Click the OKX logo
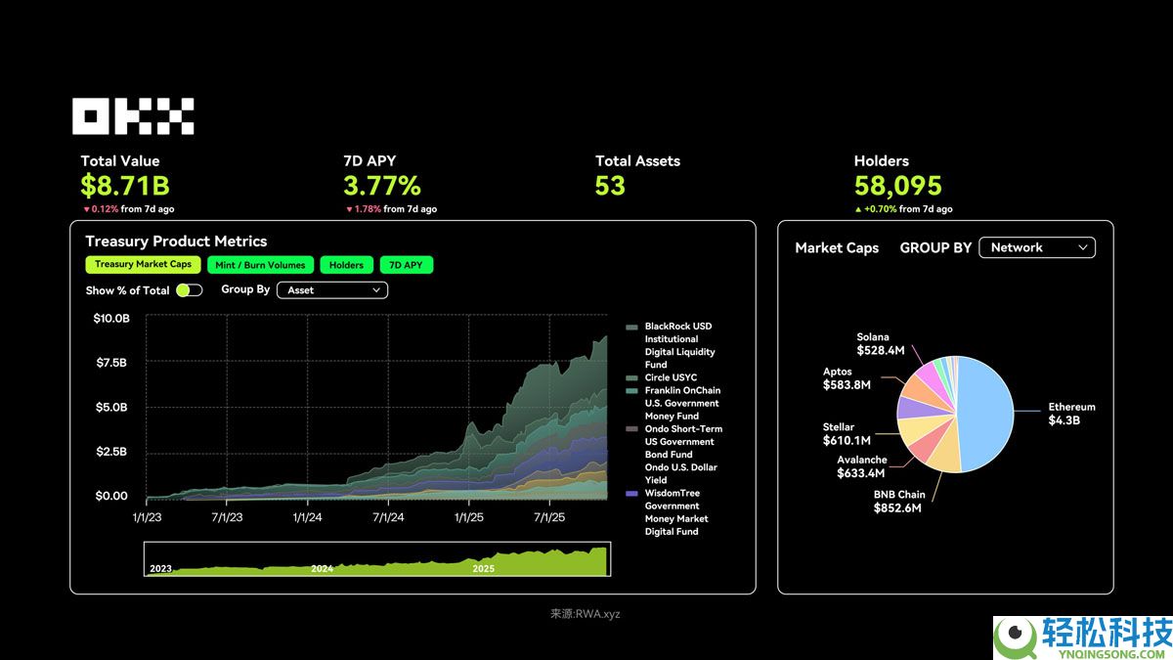The image size is (1173, 660). tap(133, 116)
